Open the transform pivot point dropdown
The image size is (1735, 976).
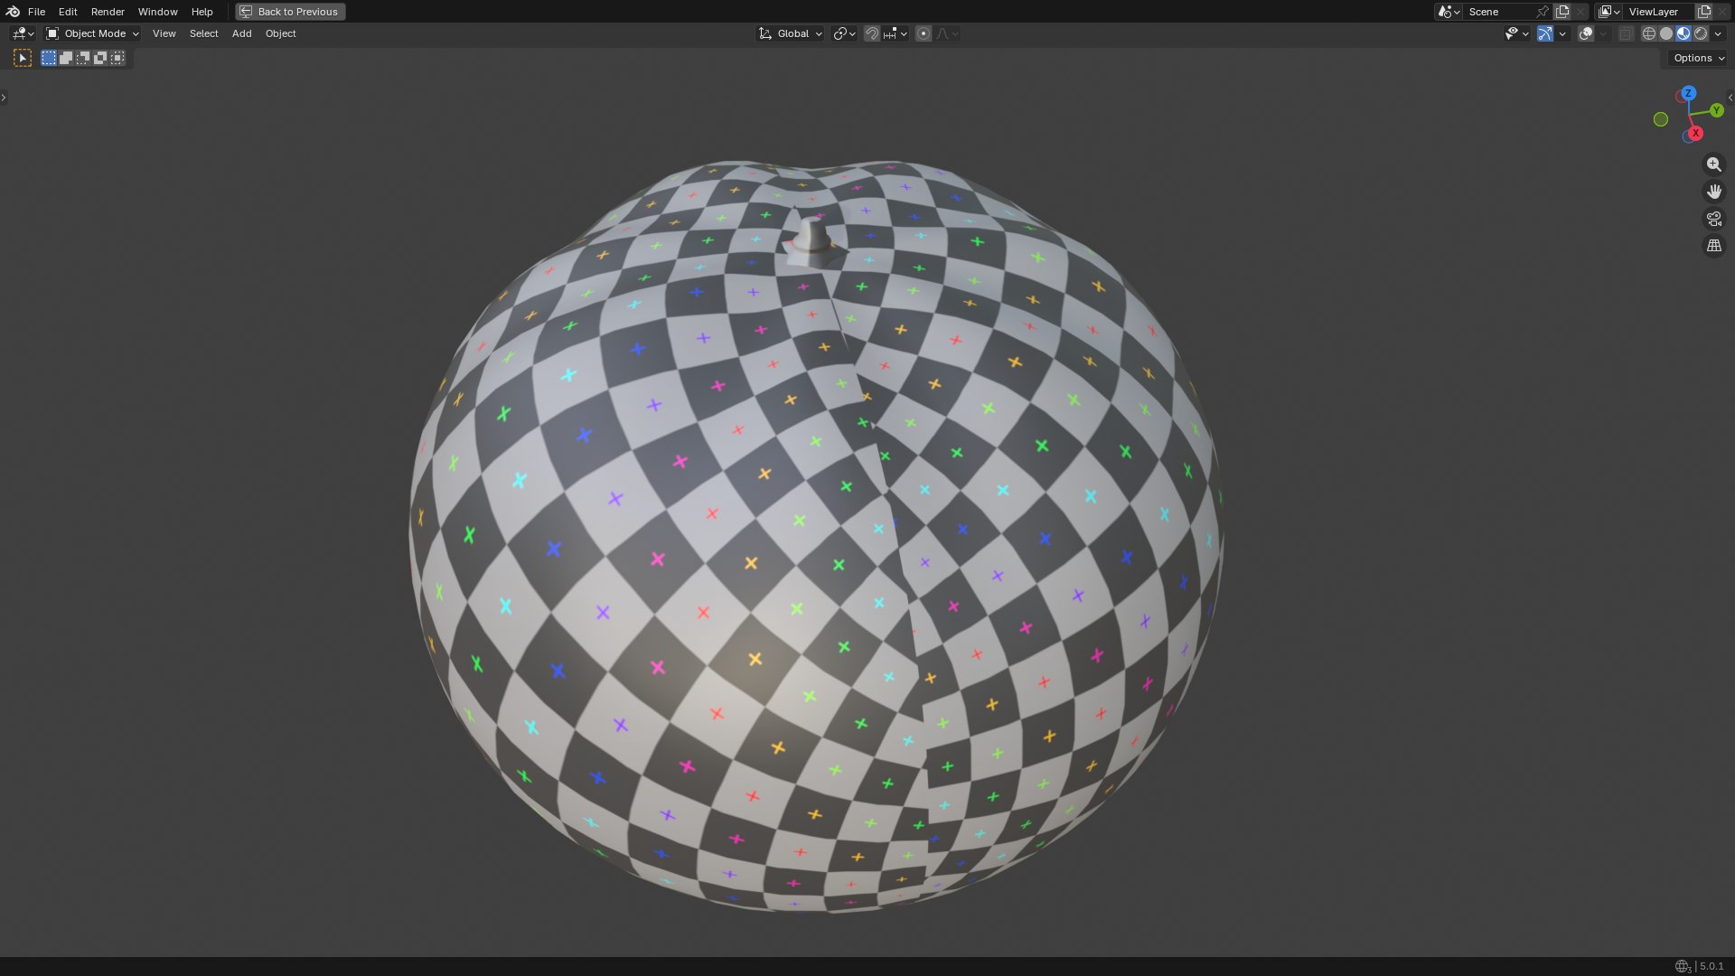point(844,33)
